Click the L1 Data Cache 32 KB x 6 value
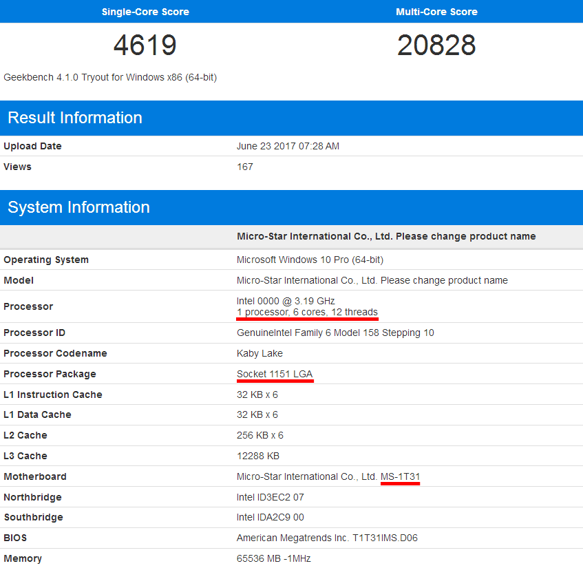Image resolution: width=583 pixels, height=568 pixels. [x=257, y=414]
